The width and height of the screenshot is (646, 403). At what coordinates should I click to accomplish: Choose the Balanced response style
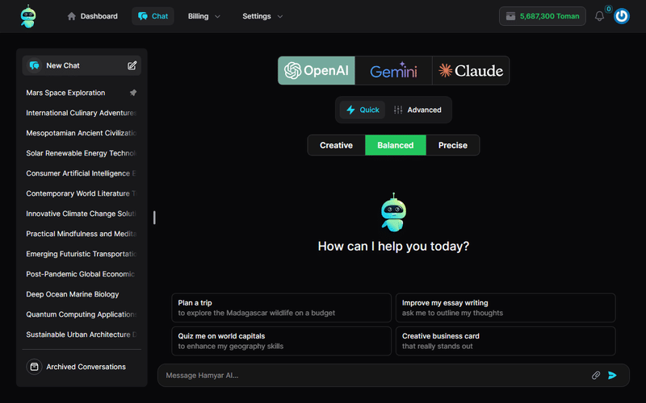[396, 145]
